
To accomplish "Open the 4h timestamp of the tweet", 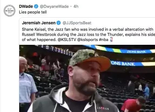I will point(76,6).
